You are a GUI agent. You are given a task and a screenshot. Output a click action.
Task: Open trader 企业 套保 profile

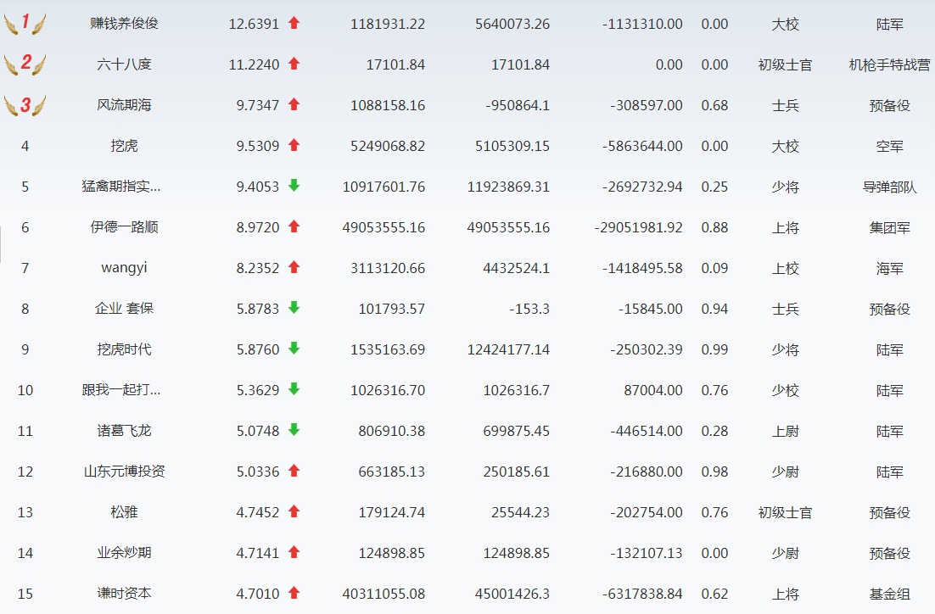click(x=124, y=308)
